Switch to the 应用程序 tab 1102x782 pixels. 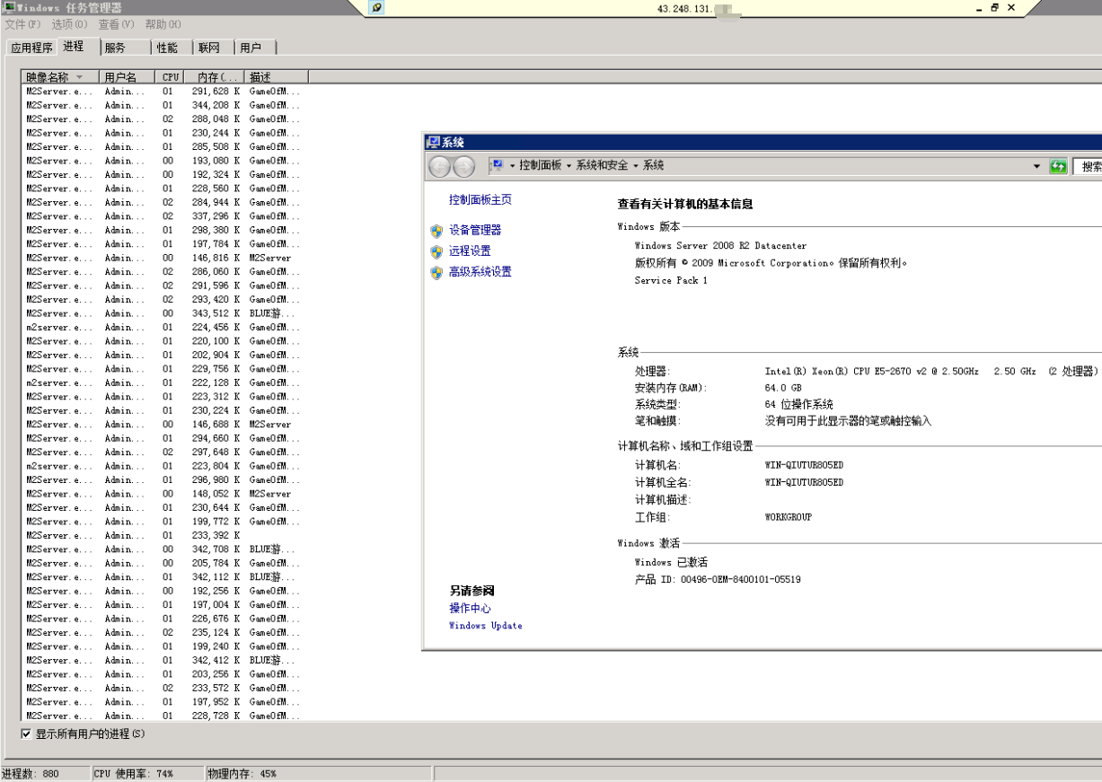(31, 48)
